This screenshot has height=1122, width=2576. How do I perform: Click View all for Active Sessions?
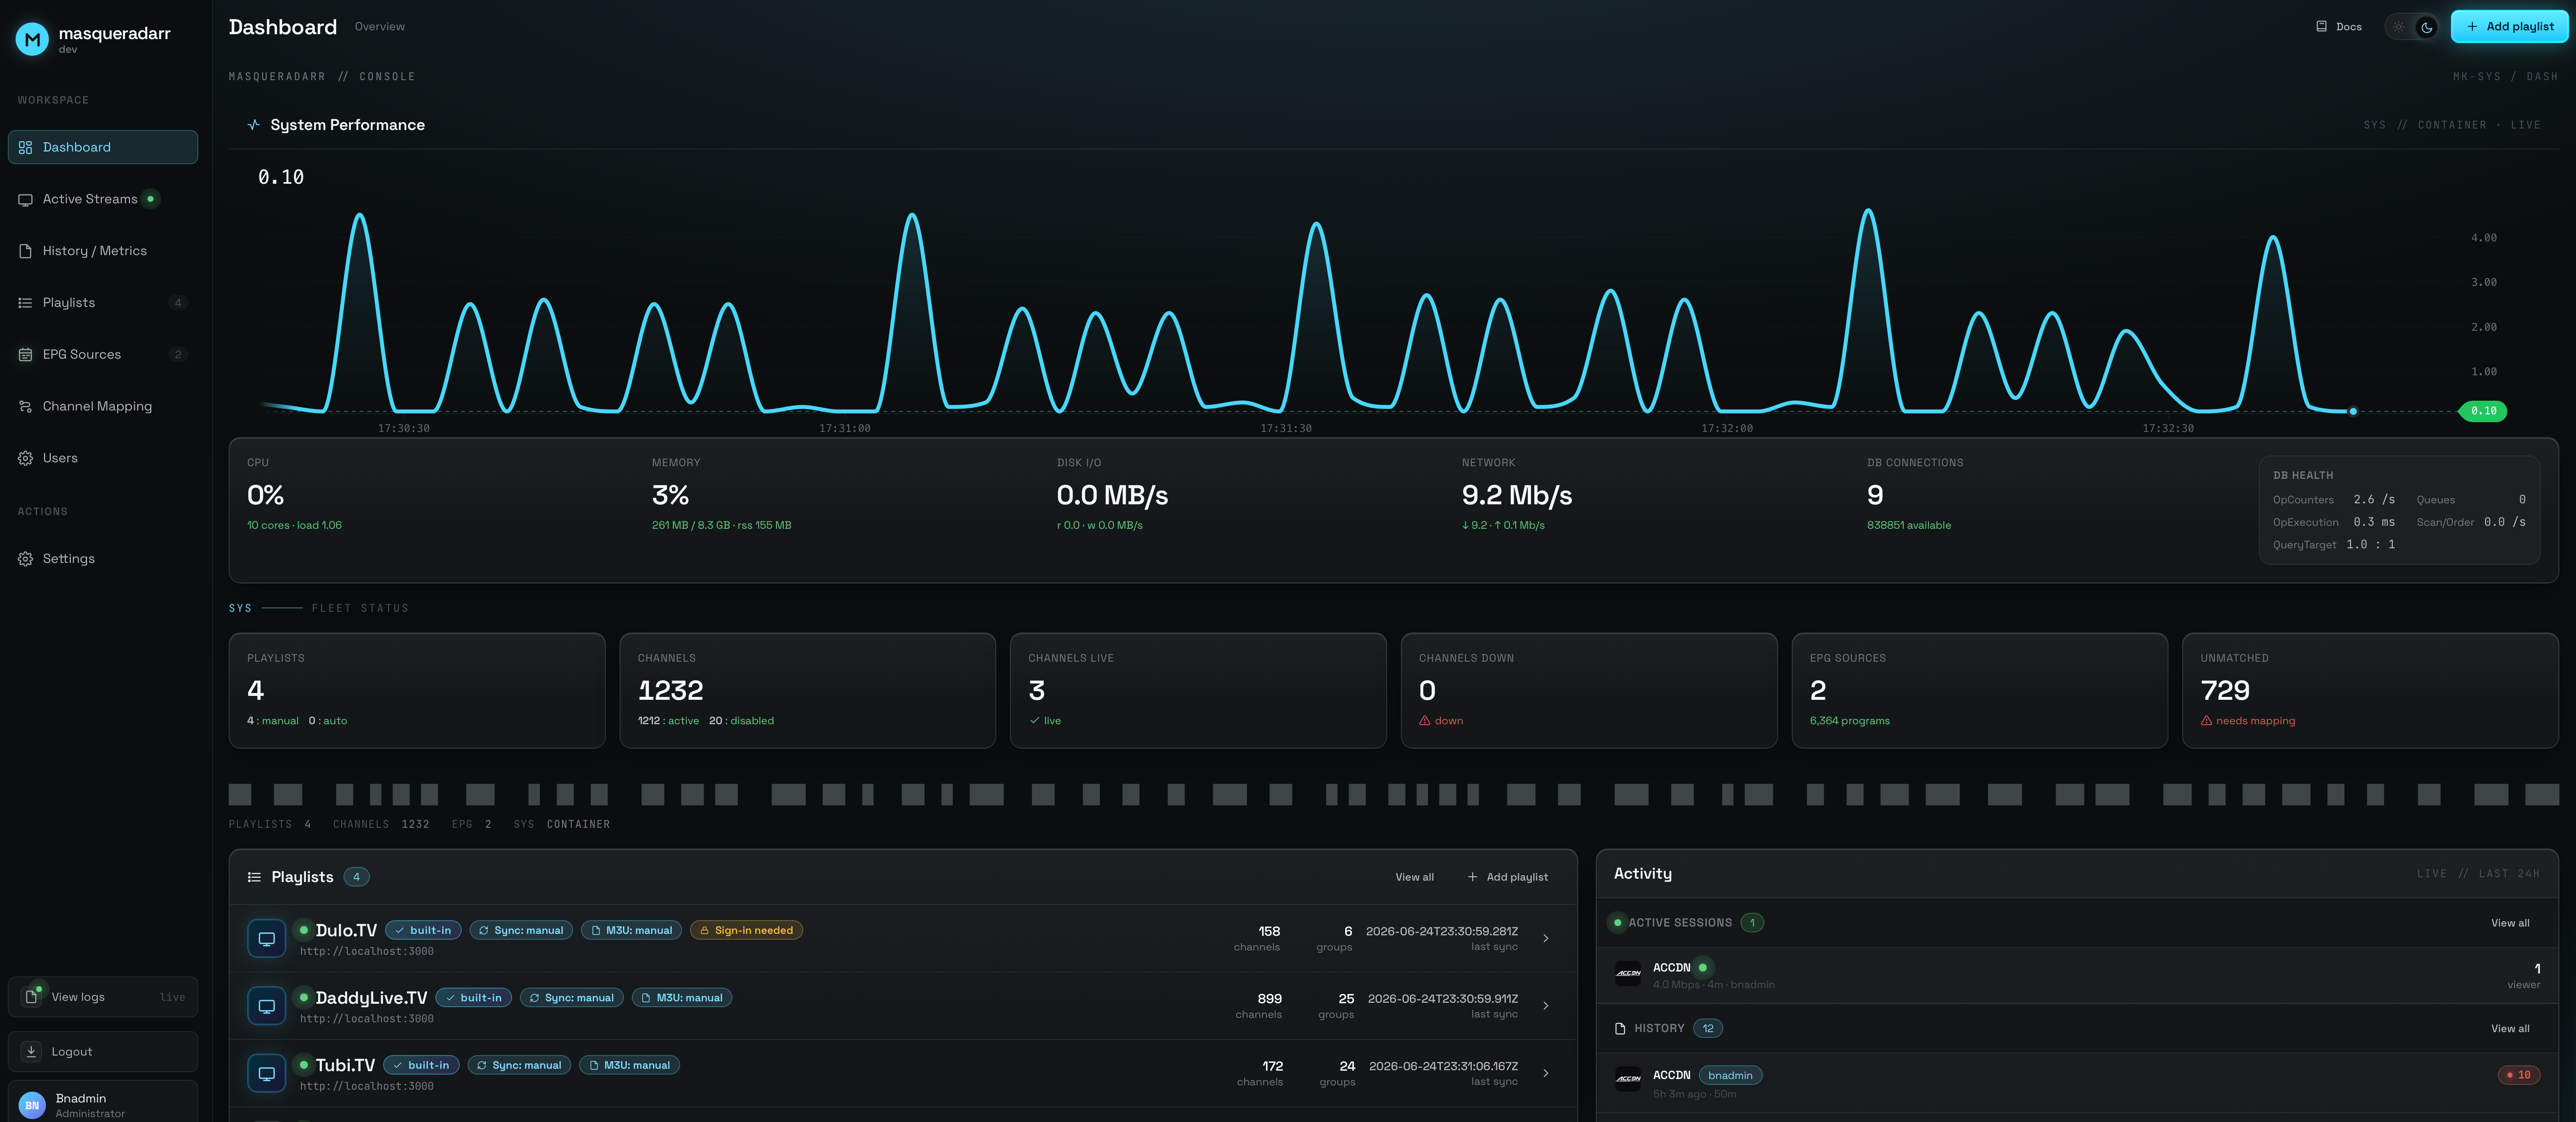[x=2510, y=923]
